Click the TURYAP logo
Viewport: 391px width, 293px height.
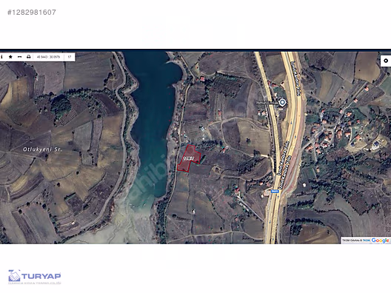coord(34,277)
